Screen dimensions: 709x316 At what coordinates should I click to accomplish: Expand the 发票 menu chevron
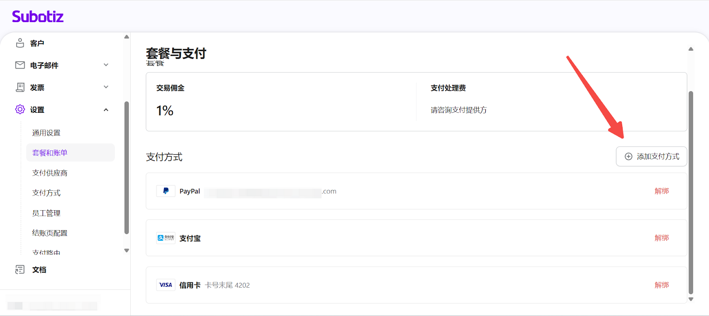106,87
